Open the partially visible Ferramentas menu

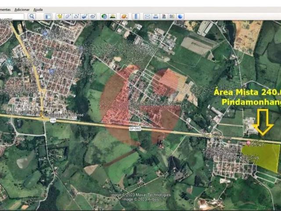[5, 9]
